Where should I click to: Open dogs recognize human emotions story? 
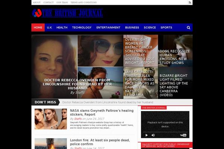click(x=175, y=57)
